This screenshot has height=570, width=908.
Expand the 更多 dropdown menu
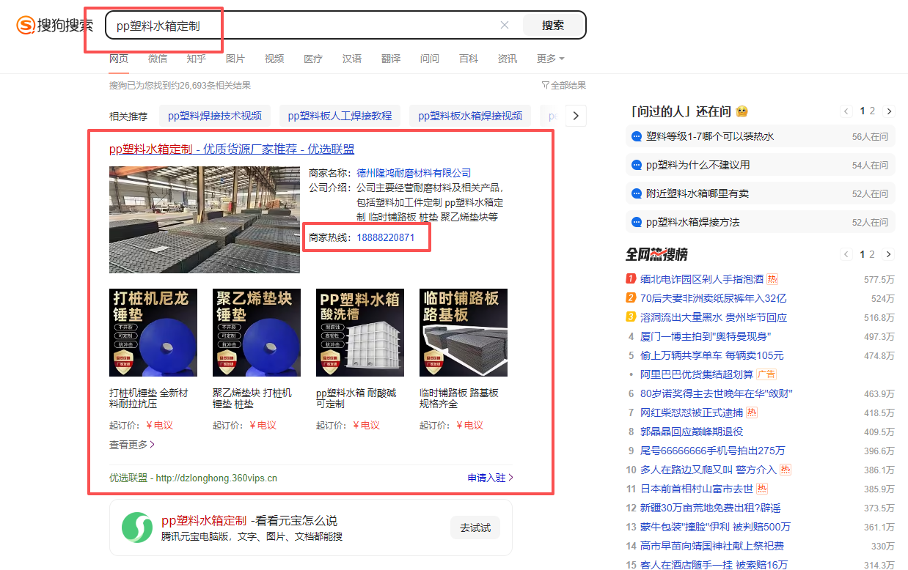tap(550, 59)
